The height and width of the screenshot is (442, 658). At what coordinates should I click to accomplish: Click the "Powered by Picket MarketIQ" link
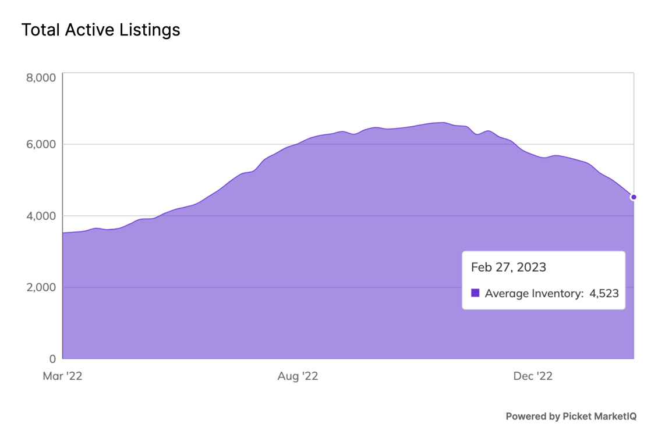pos(571,416)
